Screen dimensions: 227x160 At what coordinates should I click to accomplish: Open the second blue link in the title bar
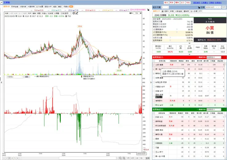[x=204, y=2]
